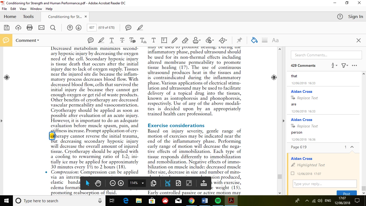Toggle fit width scrolling mode
The image size is (366, 206).
[168, 183]
